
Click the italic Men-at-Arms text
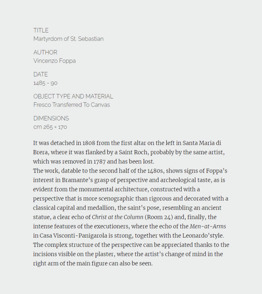point(208,226)
